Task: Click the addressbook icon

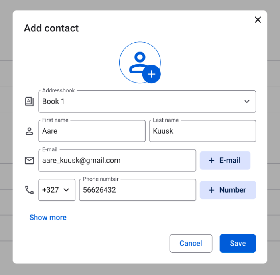Action: click(x=29, y=102)
